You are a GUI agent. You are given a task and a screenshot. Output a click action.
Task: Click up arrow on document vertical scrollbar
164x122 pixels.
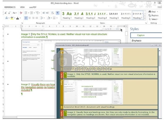[127, 26]
